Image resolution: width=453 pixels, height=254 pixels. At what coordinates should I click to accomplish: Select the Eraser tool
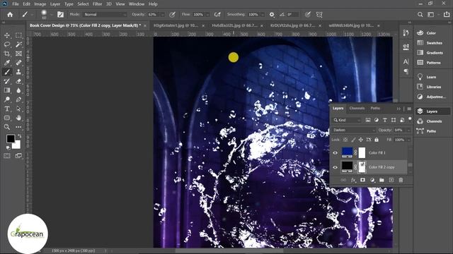coord(18,81)
